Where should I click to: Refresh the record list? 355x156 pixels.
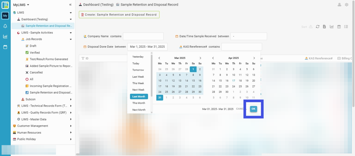click(x=318, y=27)
